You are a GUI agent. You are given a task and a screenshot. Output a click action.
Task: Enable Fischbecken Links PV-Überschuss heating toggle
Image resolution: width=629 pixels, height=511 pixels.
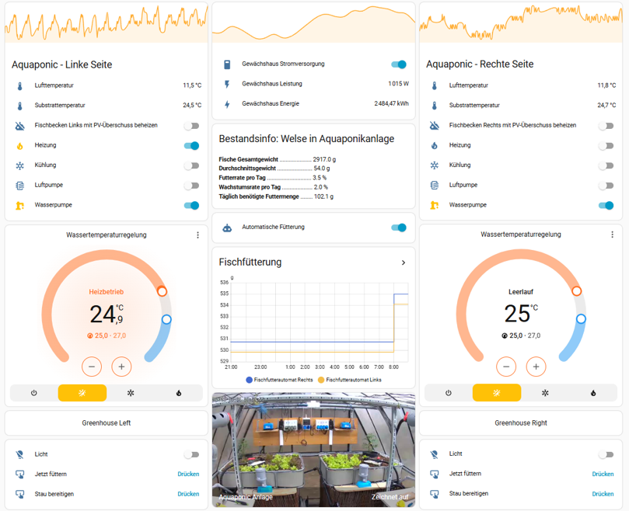click(192, 126)
